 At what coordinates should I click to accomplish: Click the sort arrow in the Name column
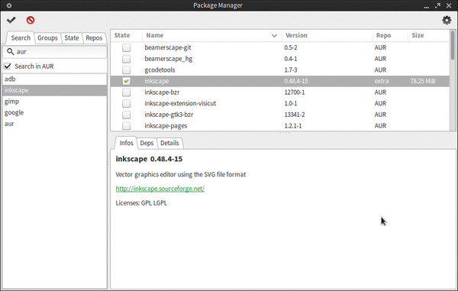274,36
